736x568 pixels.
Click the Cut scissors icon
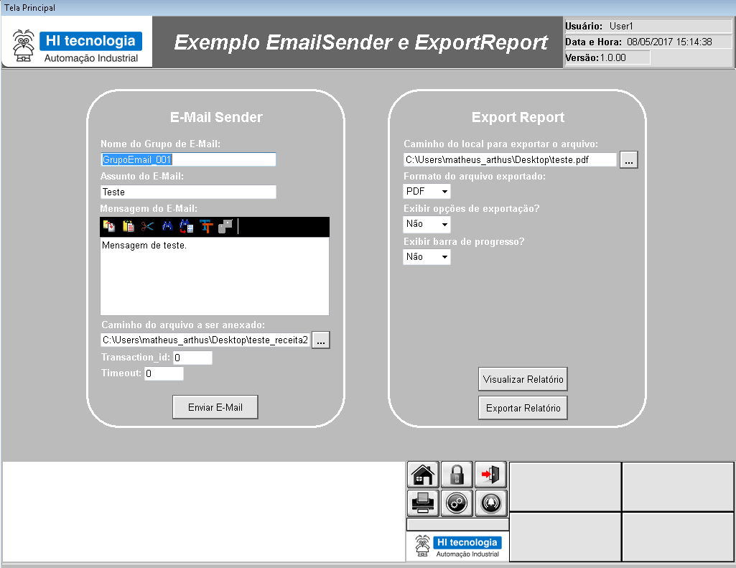pos(147,226)
